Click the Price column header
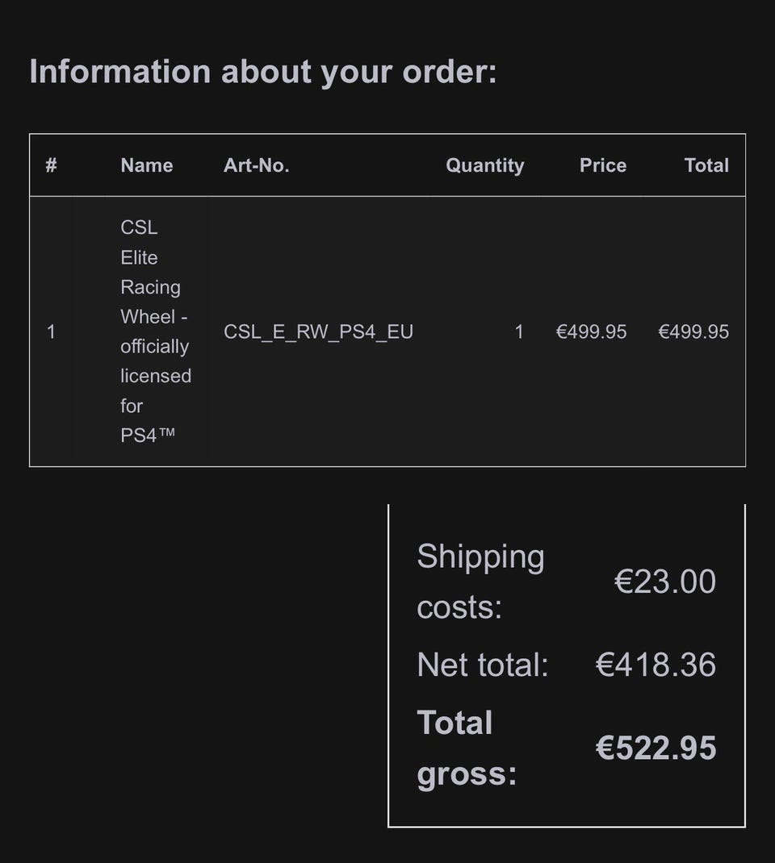 (x=602, y=165)
